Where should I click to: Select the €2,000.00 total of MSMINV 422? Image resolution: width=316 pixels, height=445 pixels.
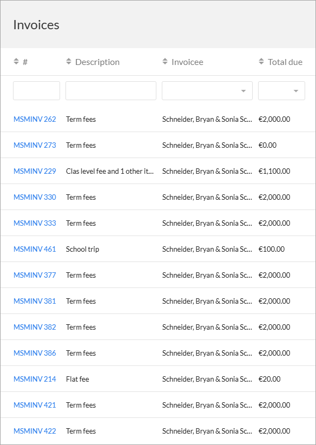(274, 431)
